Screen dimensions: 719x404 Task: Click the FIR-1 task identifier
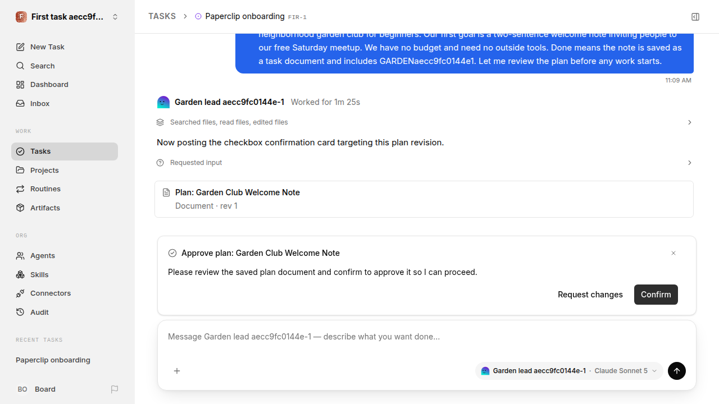point(297,17)
